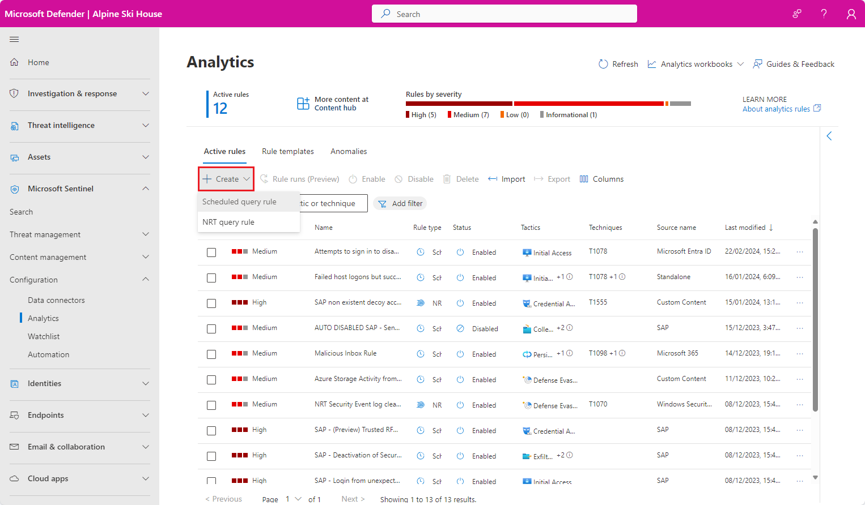Click the Home house icon
The height and width of the screenshot is (505, 865).
point(14,62)
